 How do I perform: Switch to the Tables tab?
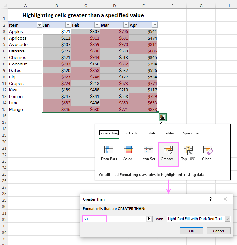(x=169, y=133)
